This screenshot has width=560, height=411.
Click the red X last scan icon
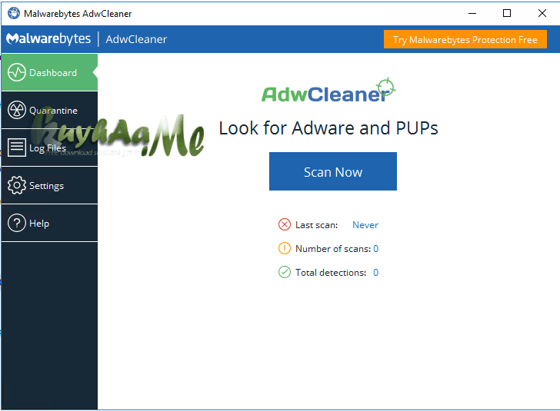point(285,225)
